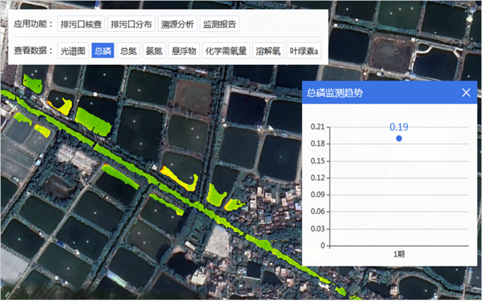Show the 氨氮 data layer
Viewport: 482px width, 301px height.
point(154,51)
